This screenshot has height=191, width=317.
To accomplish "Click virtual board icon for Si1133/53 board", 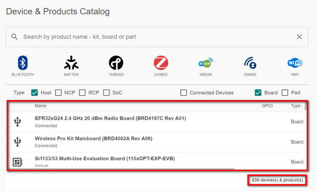I will (x=17, y=162).
